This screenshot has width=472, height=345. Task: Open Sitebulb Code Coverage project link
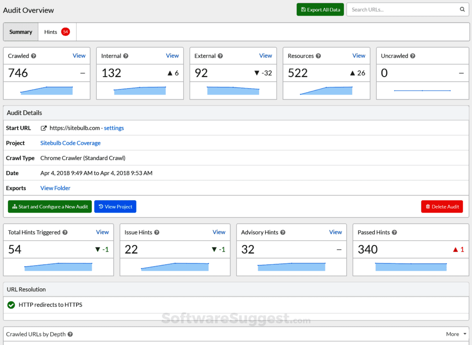point(71,143)
